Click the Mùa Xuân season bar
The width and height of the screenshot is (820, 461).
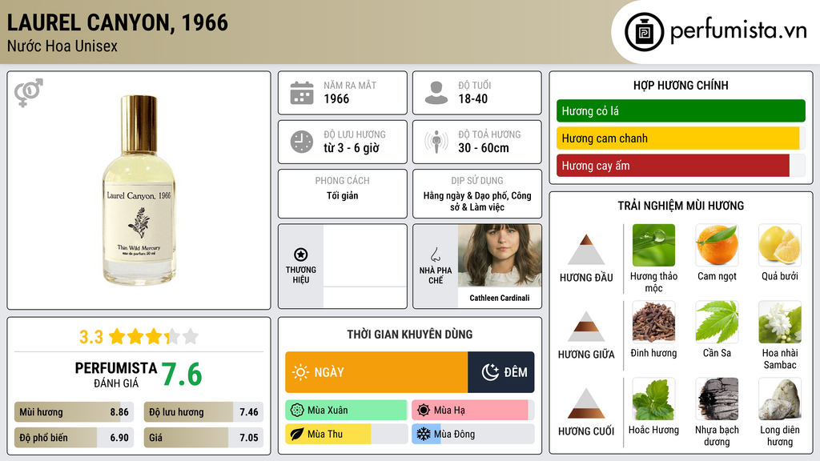tap(346, 411)
